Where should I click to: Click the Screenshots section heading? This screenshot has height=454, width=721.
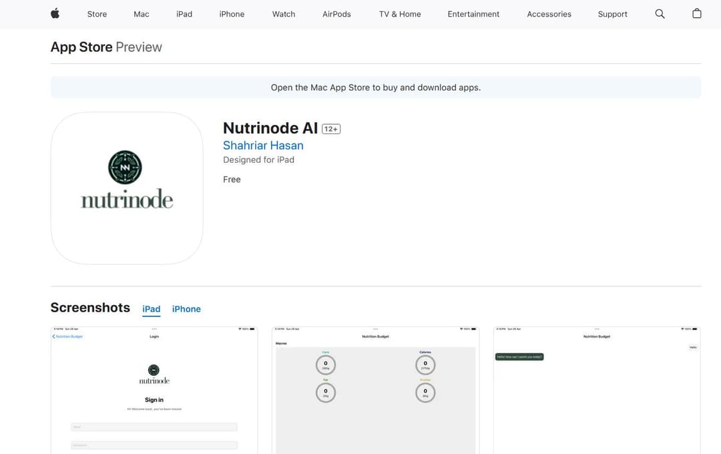[x=90, y=307]
